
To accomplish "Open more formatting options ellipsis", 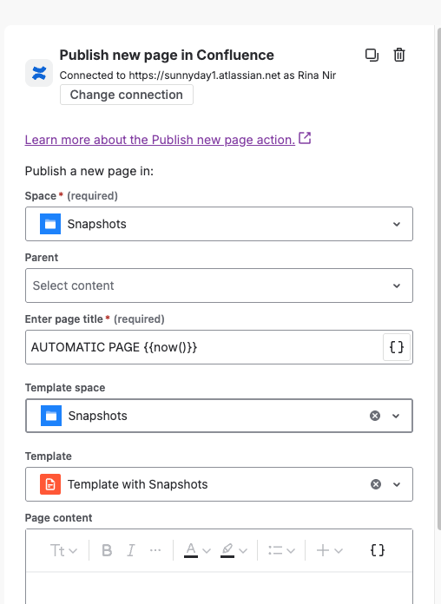I will (155, 550).
